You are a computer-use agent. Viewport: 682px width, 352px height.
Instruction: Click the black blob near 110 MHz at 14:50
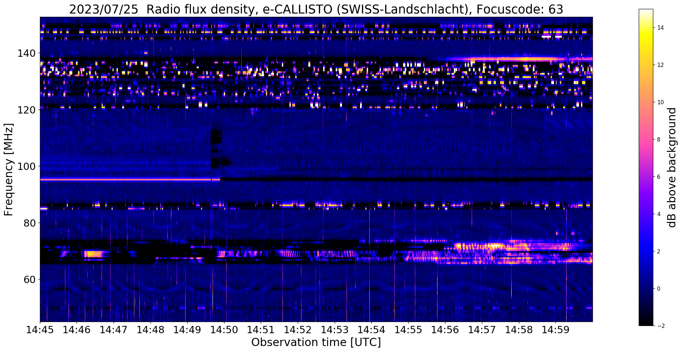coord(216,137)
